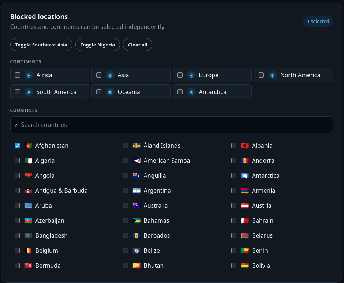Screen dimensions: 344x283
Task: Click the Antigua & Barbuda flag icon
Action: click(x=28, y=191)
